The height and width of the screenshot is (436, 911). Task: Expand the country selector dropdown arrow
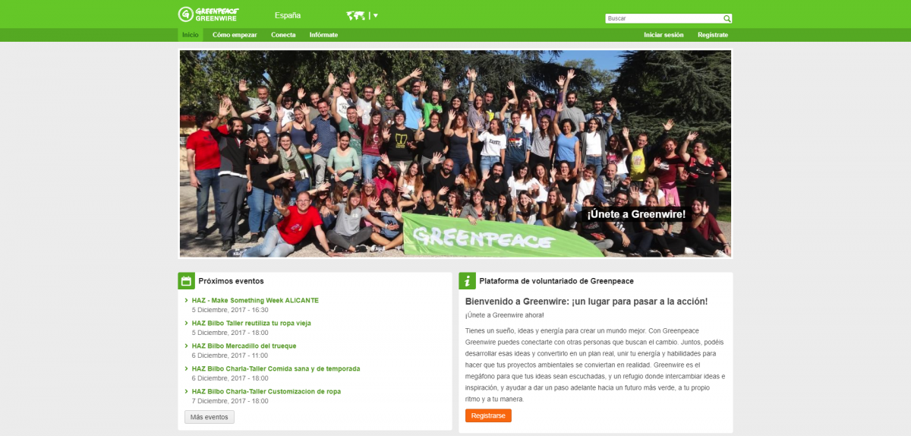click(x=375, y=15)
